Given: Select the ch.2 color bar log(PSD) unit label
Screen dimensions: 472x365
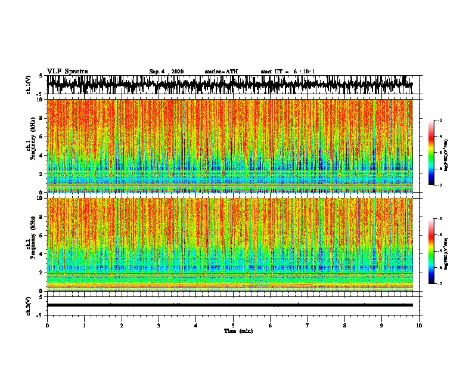Looking at the screenshot, I should point(446,253).
